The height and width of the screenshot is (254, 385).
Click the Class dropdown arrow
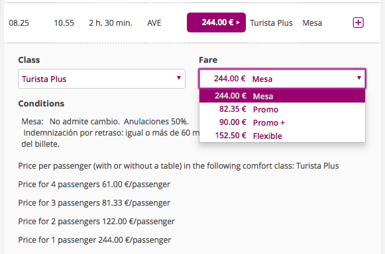179,78
